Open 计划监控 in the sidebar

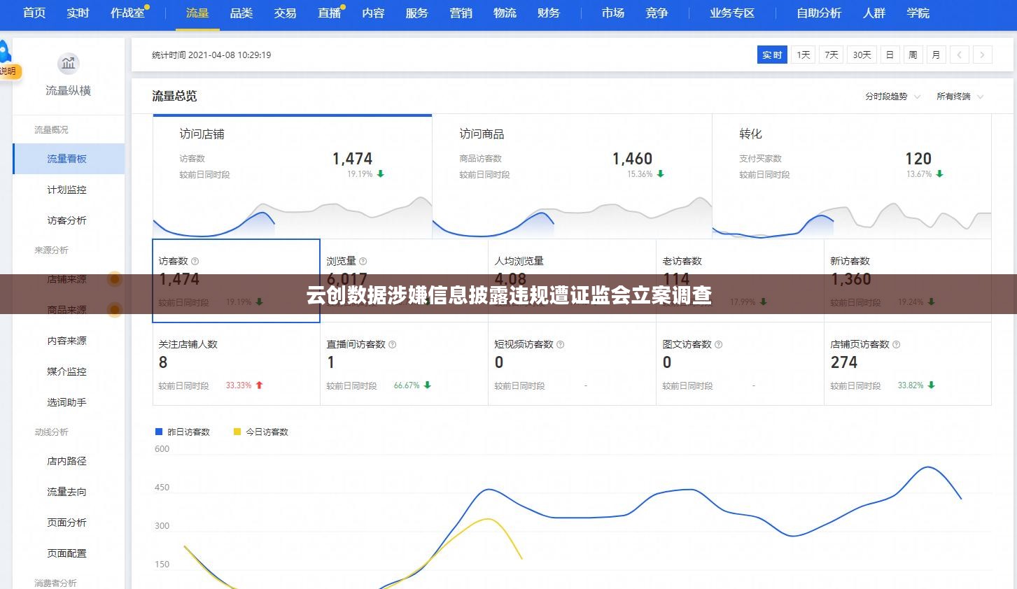(69, 190)
